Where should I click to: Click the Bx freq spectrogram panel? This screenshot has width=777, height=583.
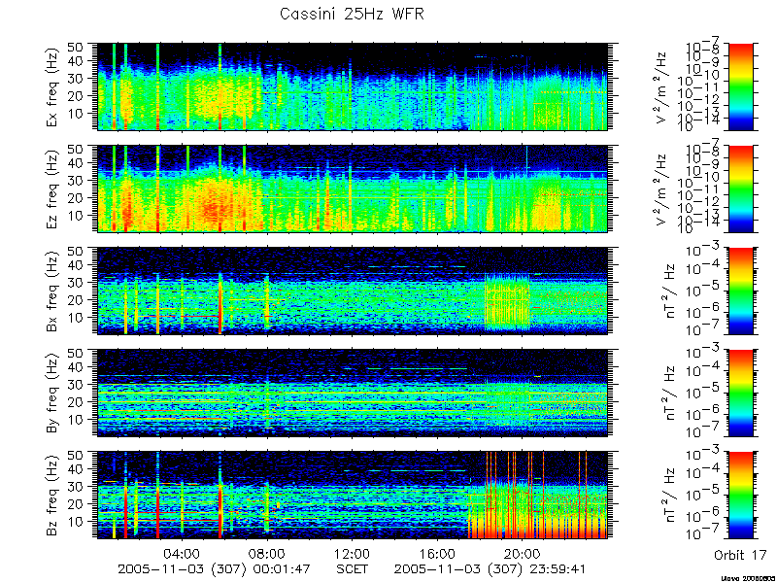(x=353, y=291)
